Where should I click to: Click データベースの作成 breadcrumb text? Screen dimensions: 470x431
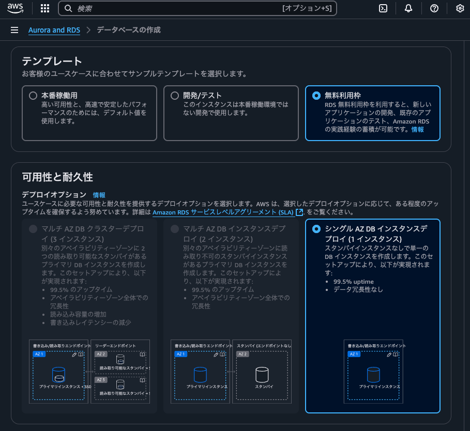point(129,30)
